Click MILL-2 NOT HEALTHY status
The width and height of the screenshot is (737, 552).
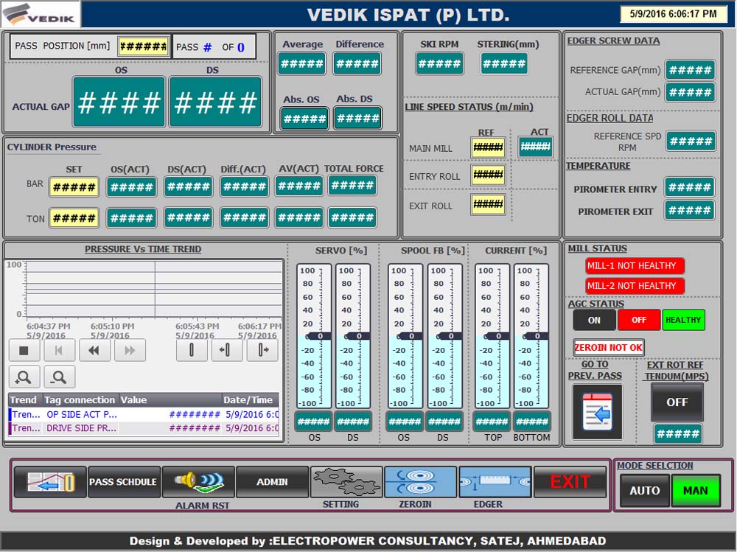(635, 286)
